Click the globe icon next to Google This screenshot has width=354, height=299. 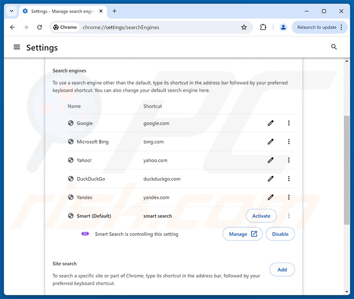point(71,123)
